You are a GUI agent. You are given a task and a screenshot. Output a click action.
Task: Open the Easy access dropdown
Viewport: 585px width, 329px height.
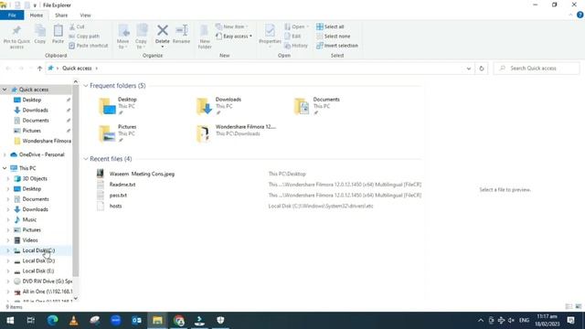[x=234, y=37]
